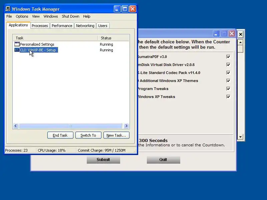
Task: Click the CLI WinXP-BE Setup console icon
Action: coord(17,50)
